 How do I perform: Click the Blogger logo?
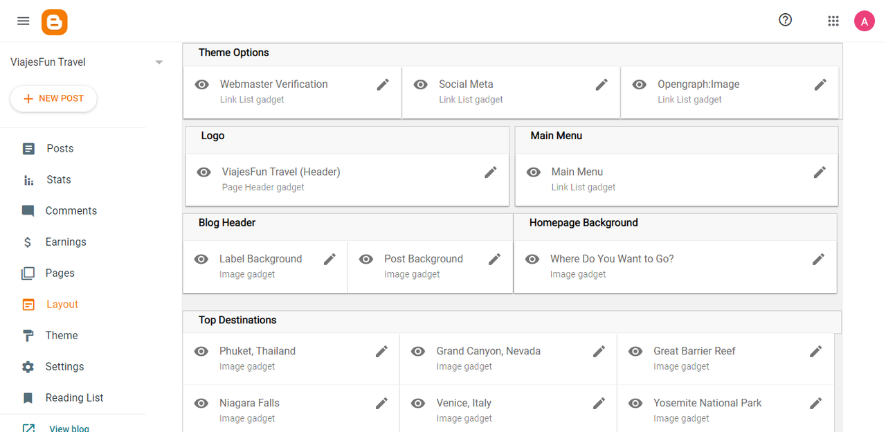click(55, 21)
